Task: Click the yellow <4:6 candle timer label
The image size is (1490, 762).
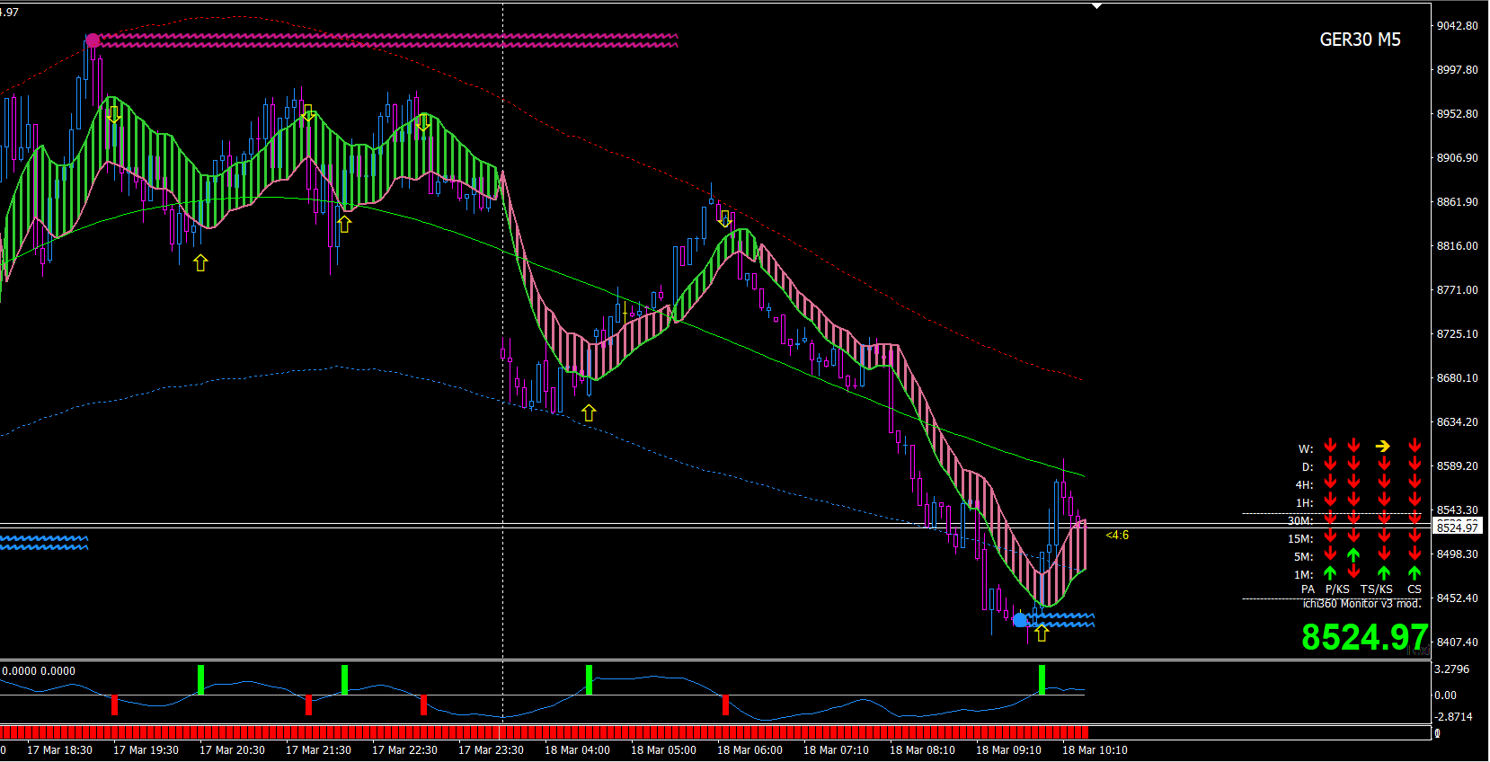Action: [1117, 535]
